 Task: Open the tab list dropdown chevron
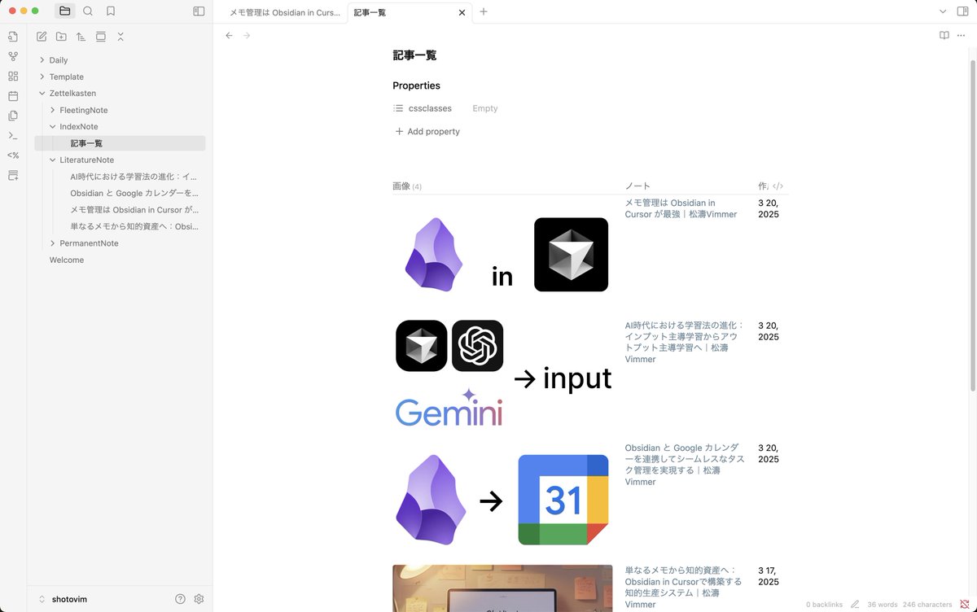[943, 11]
